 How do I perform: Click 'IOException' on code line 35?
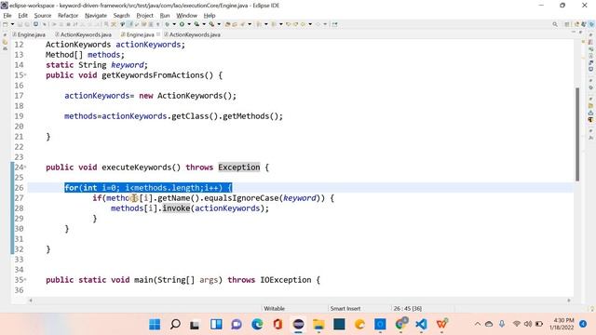pyautogui.click(x=286, y=280)
